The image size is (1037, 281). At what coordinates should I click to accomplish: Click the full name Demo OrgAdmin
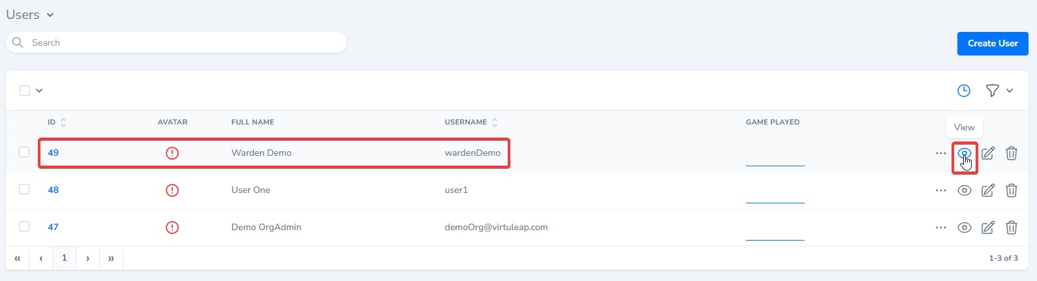coord(266,227)
